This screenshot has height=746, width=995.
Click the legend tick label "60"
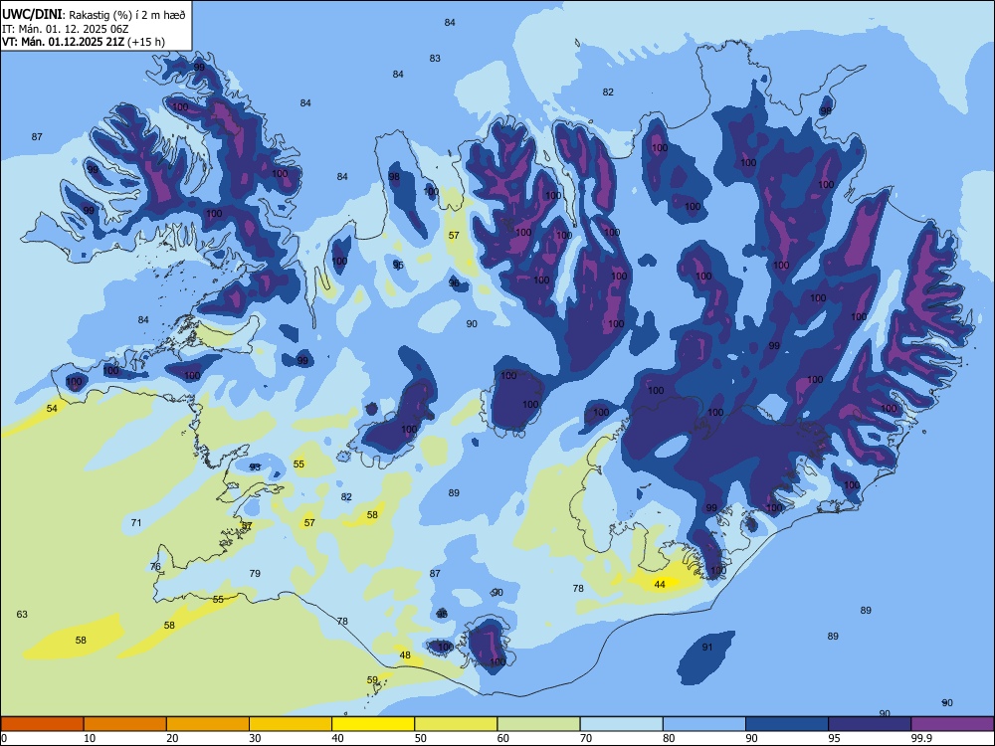point(503,738)
